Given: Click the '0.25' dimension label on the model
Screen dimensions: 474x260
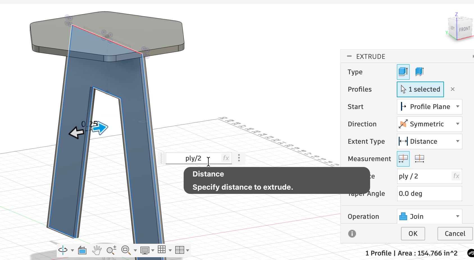Looking at the screenshot, I should pyautogui.click(x=89, y=124).
